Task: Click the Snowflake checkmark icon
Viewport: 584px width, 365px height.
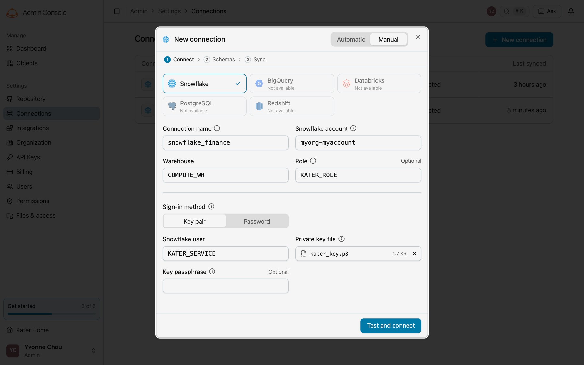Action: click(238, 84)
